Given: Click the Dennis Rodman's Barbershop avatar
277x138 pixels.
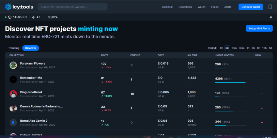Looking at the screenshot, I should 13,108.
